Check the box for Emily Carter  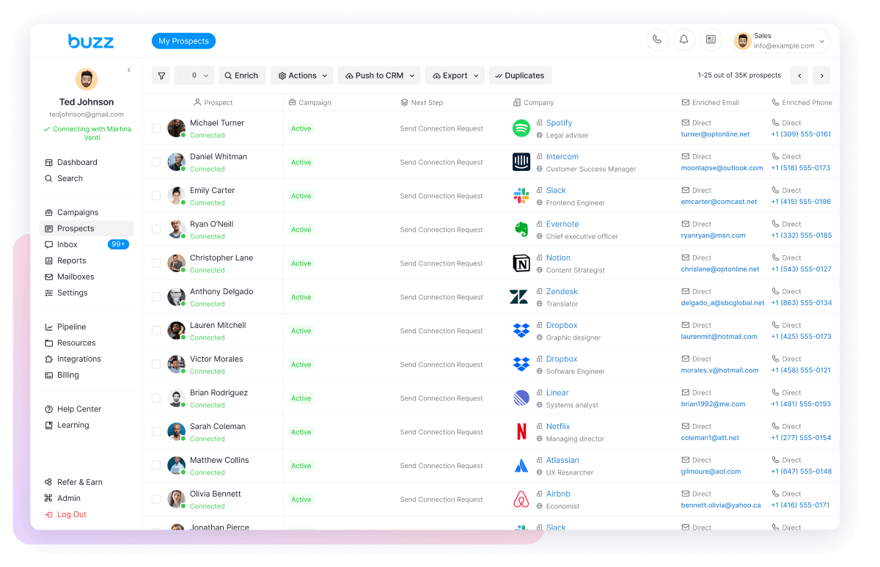156,196
